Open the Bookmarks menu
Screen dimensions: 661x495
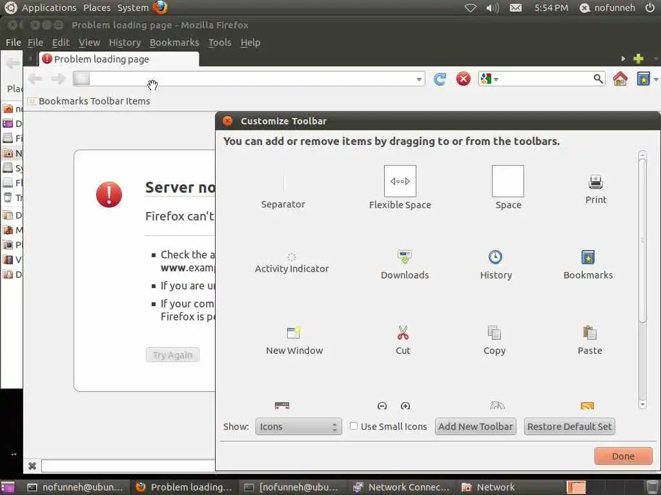[174, 43]
